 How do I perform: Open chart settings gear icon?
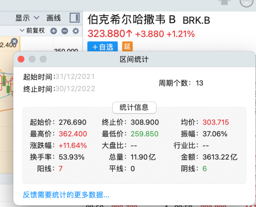(76, 31)
